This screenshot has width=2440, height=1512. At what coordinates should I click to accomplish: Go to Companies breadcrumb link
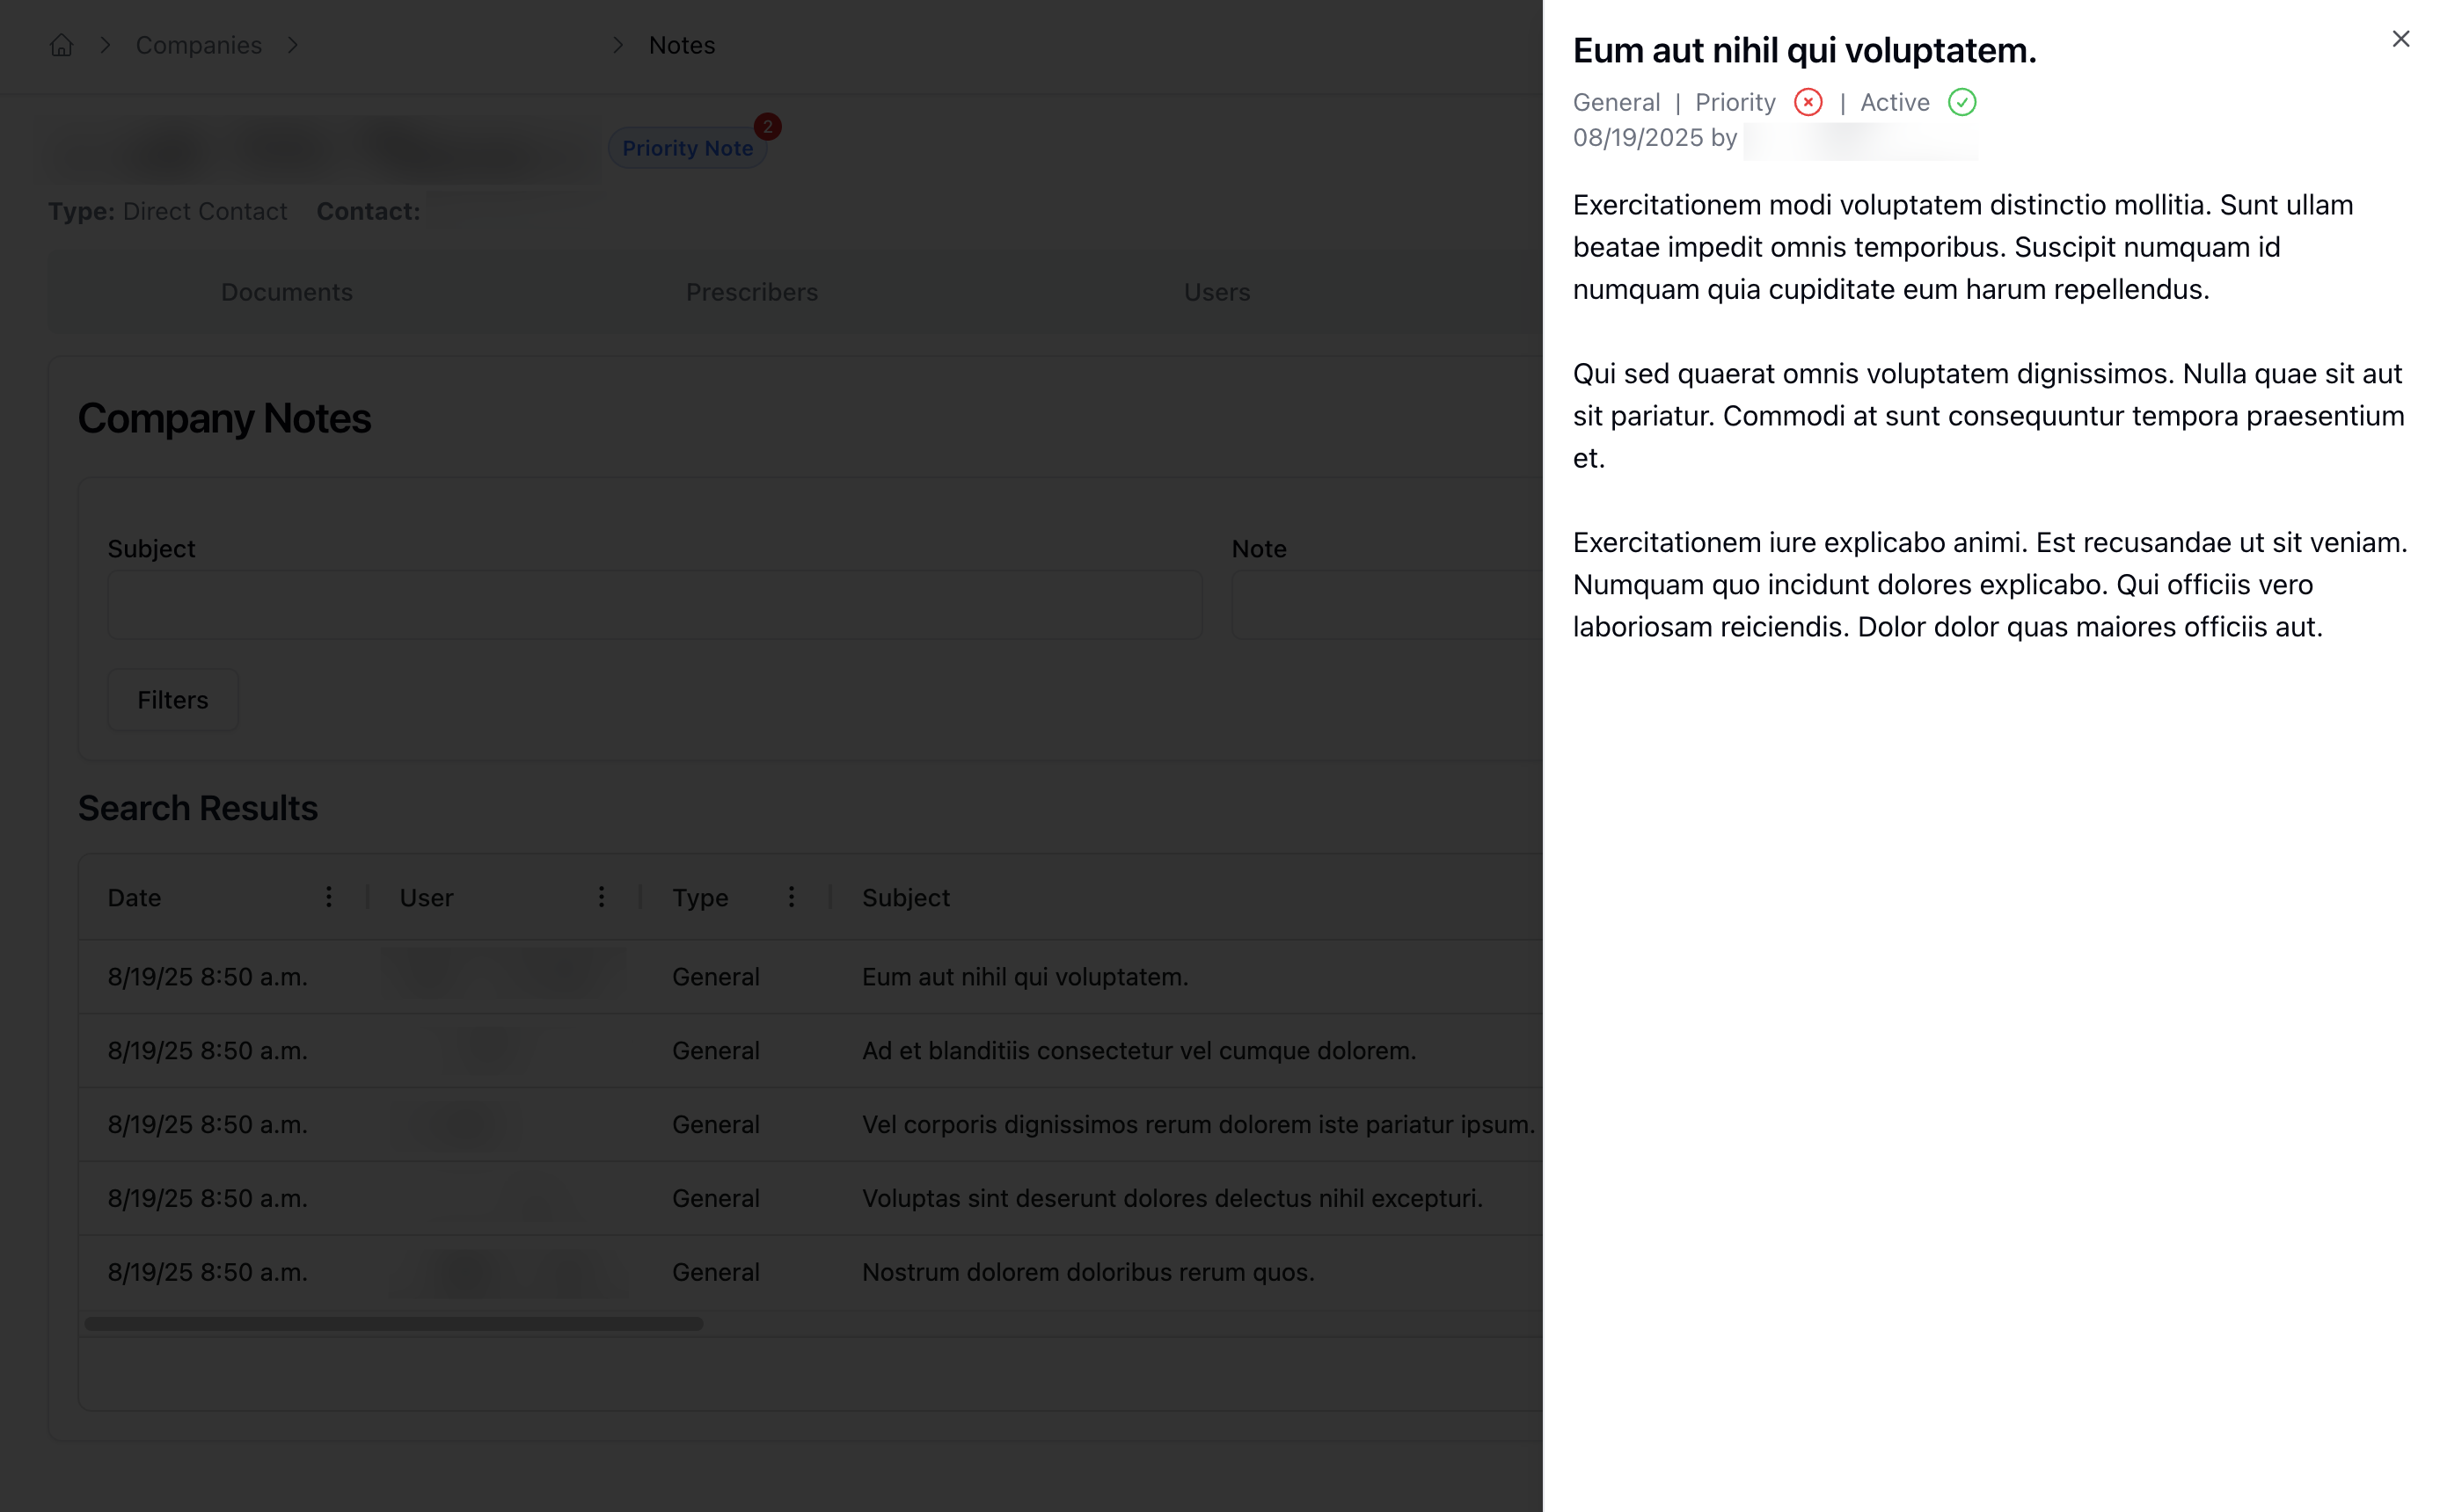[x=198, y=45]
